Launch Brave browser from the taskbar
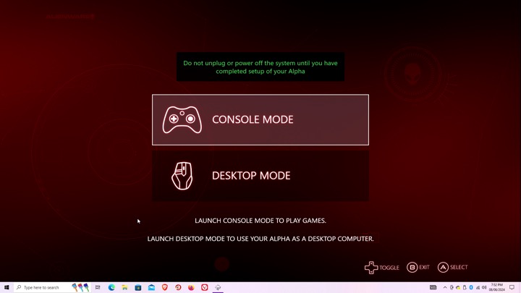This screenshot has height=293, width=521. coord(165,287)
